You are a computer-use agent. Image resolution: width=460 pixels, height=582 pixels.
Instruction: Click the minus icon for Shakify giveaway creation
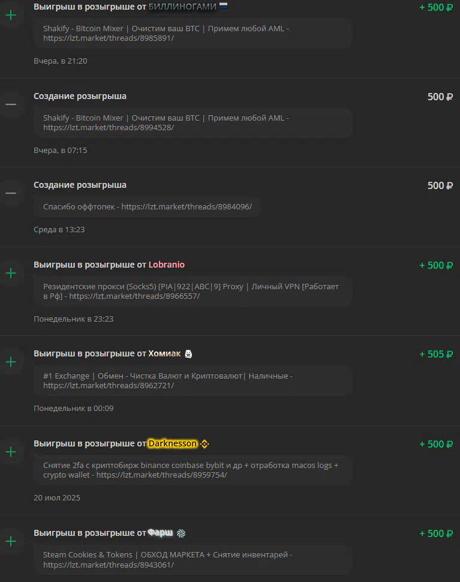click(11, 104)
